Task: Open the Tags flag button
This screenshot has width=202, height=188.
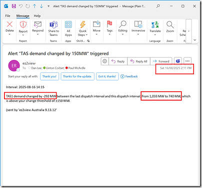Action: 109,24
